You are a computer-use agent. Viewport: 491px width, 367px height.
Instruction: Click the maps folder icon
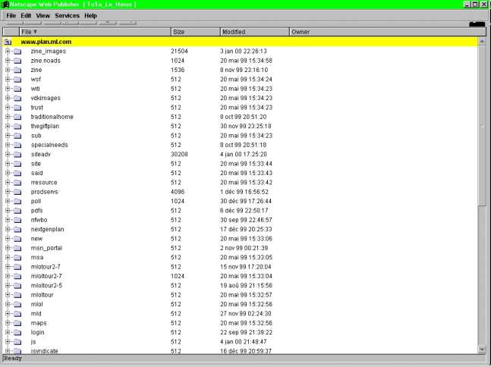tap(17, 323)
